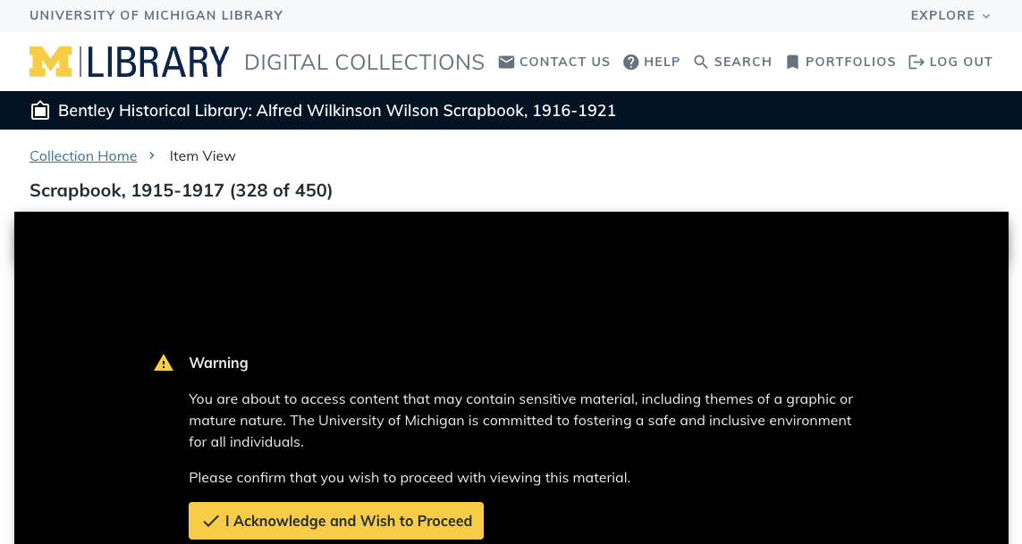Viewport: 1022px width, 544px height.
Task: Open the Digital Collections home link
Action: [x=364, y=62]
